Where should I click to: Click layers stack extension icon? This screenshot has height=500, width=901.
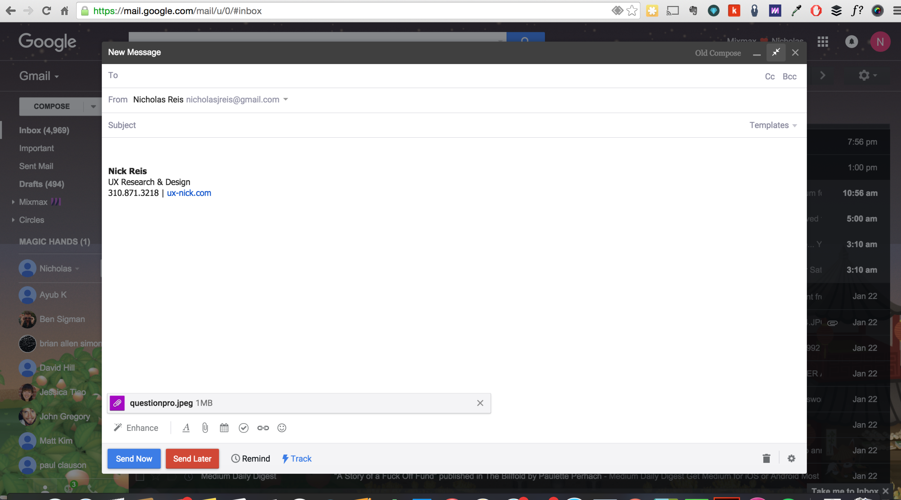[x=836, y=11]
